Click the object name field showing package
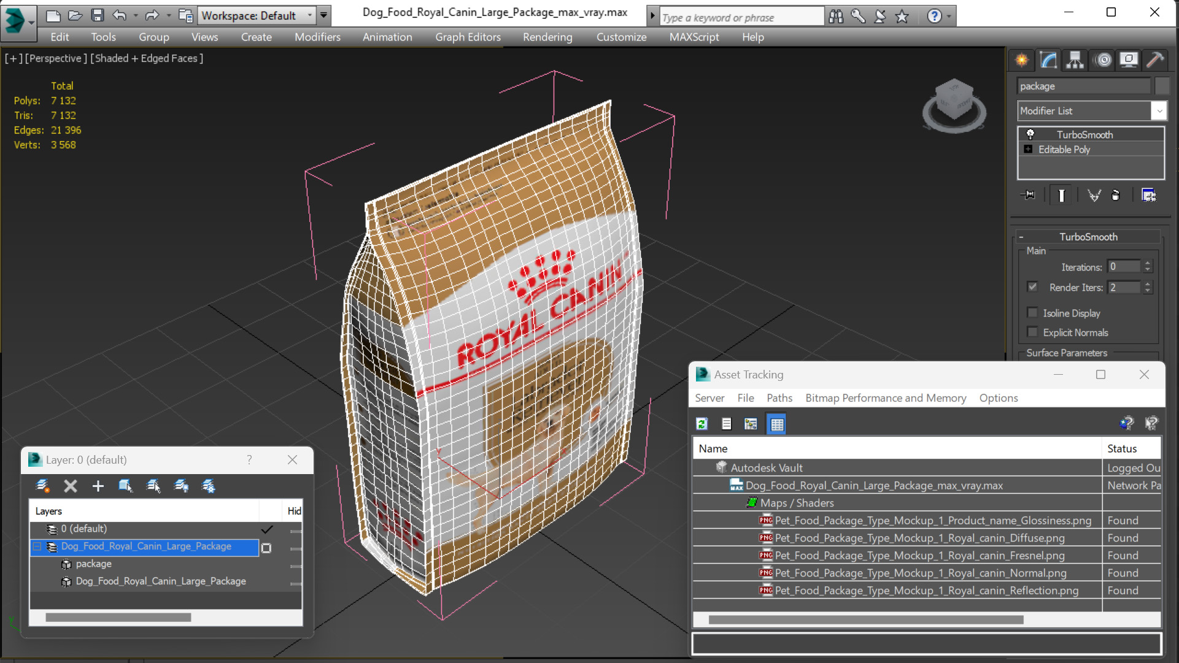The width and height of the screenshot is (1179, 663). (1084, 86)
